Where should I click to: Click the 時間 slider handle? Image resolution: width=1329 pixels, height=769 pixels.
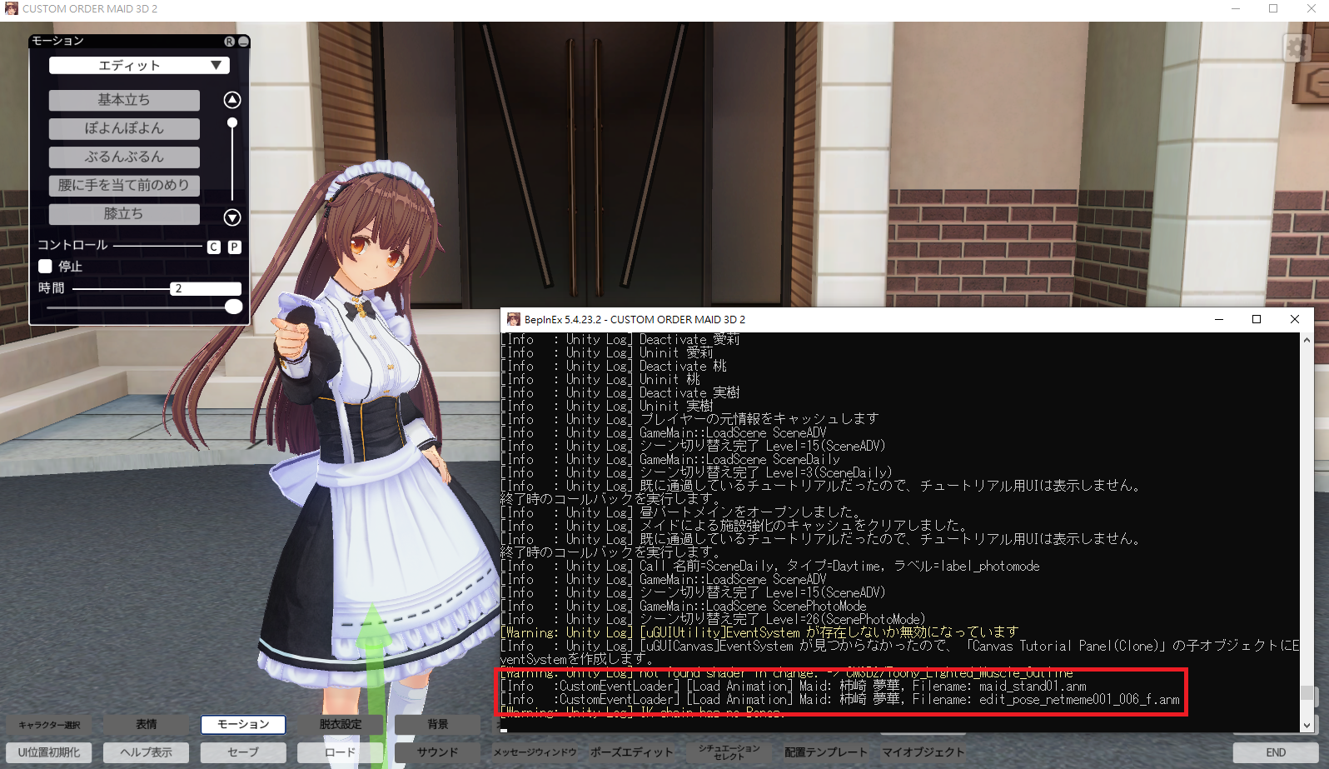coord(234,307)
